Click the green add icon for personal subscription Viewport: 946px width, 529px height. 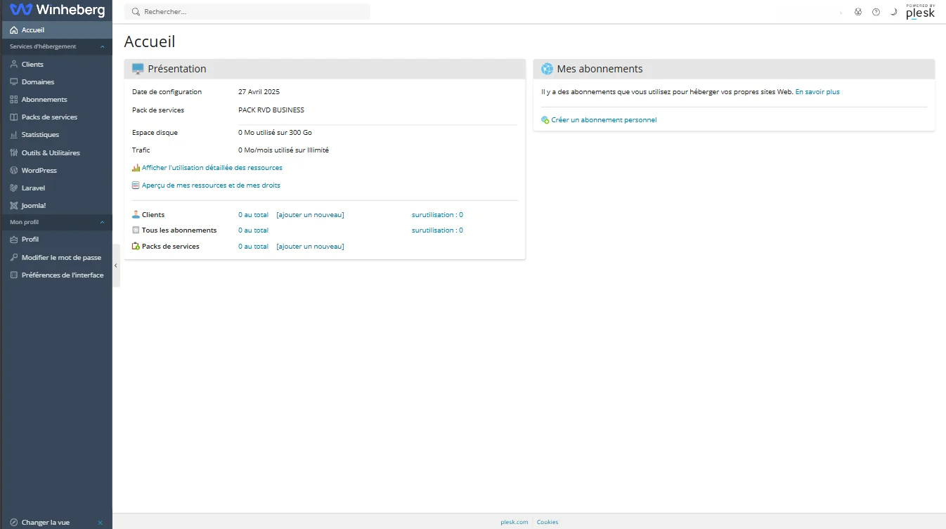(x=545, y=120)
